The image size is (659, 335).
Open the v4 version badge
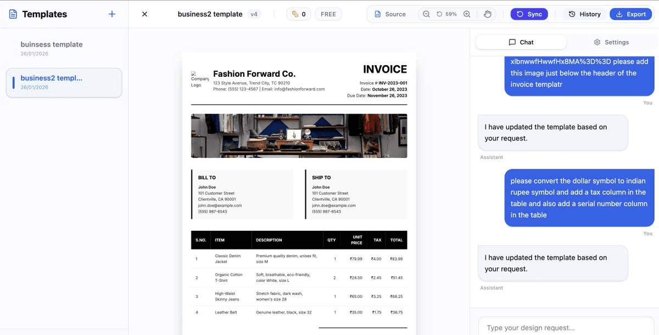(254, 14)
